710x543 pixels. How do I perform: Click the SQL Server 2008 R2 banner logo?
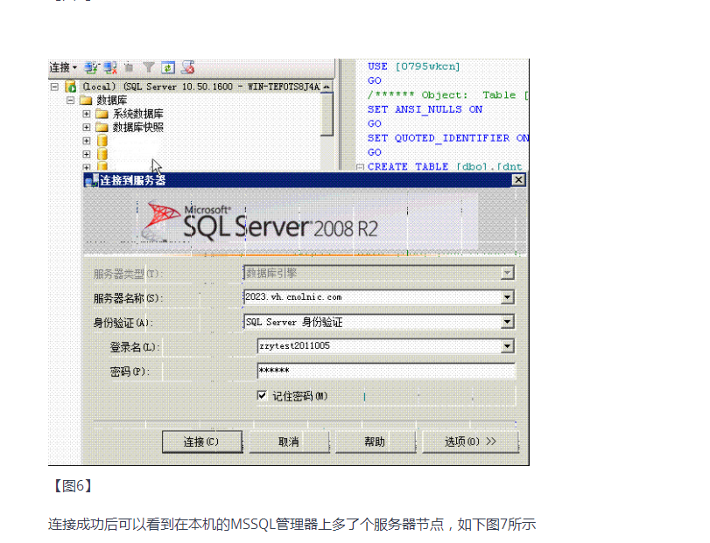tap(259, 221)
